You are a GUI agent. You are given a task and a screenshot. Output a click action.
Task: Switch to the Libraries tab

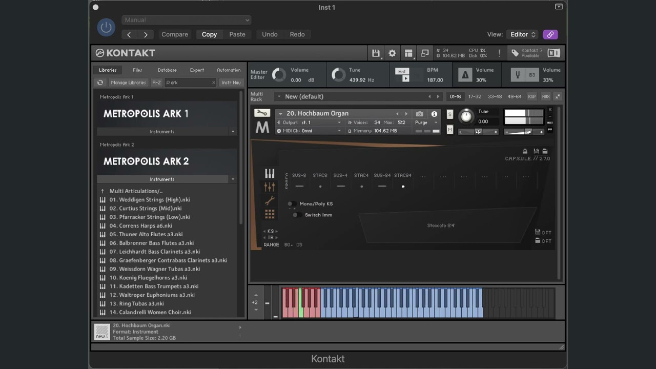tap(108, 70)
